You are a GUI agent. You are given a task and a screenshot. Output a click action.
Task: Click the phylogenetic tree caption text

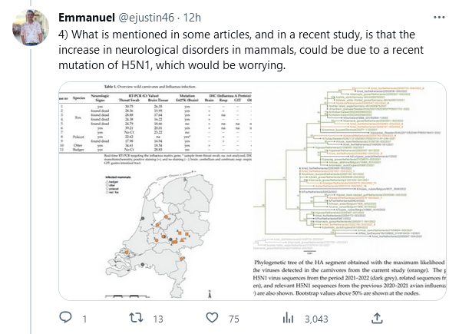tap(349, 277)
